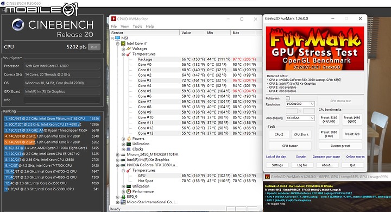Select the Hot Spot temperature row
391x212 pixels.
pyautogui.click(x=197, y=181)
